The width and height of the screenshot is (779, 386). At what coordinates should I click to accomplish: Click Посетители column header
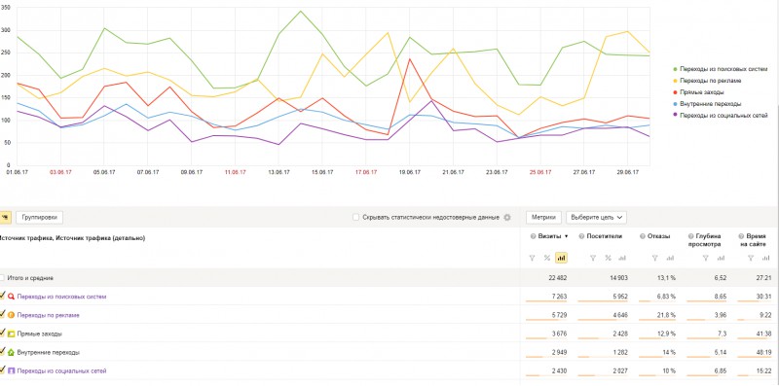[604, 236]
